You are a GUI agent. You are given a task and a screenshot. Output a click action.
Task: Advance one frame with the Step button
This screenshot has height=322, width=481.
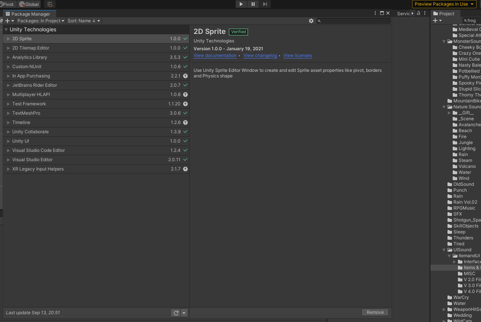point(265,4)
